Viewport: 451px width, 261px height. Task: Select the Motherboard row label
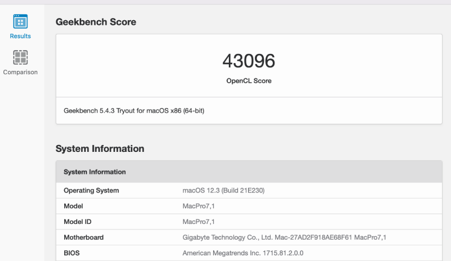(83, 237)
